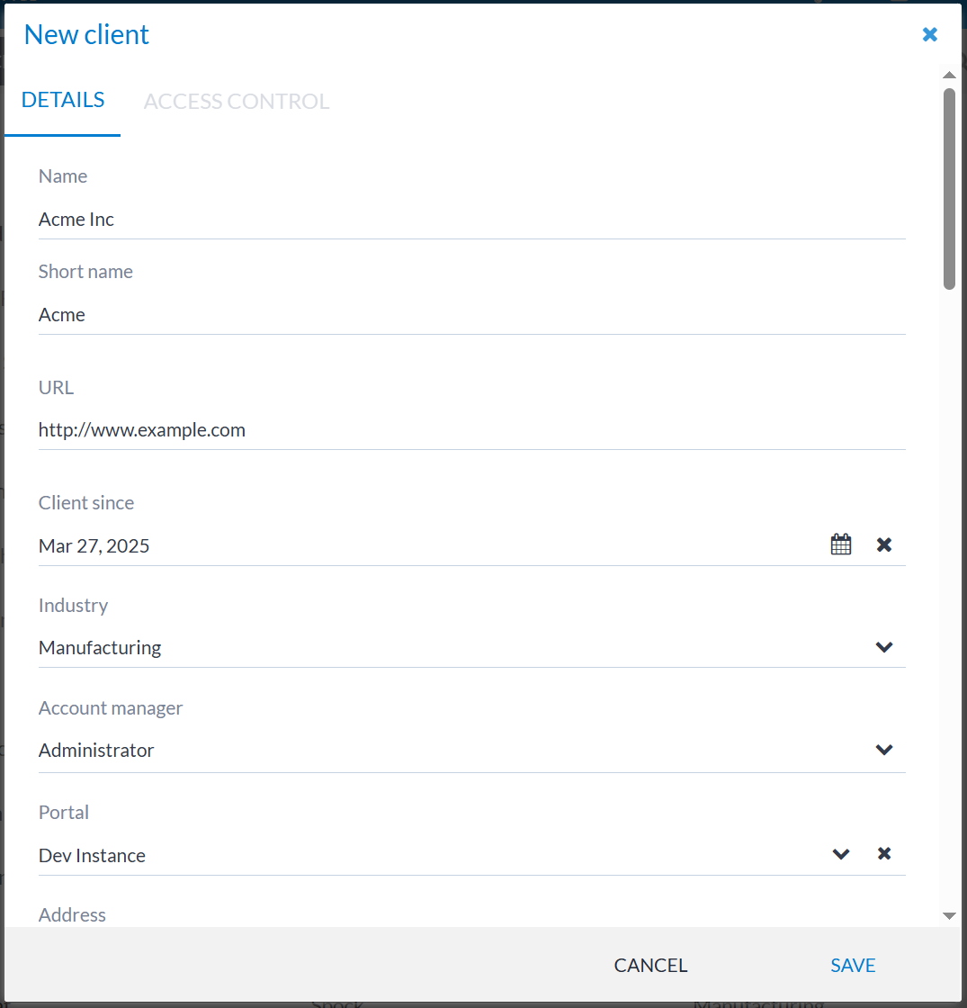Click the Name input field
Viewport: 967px width, 1008px height.
pos(471,220)
